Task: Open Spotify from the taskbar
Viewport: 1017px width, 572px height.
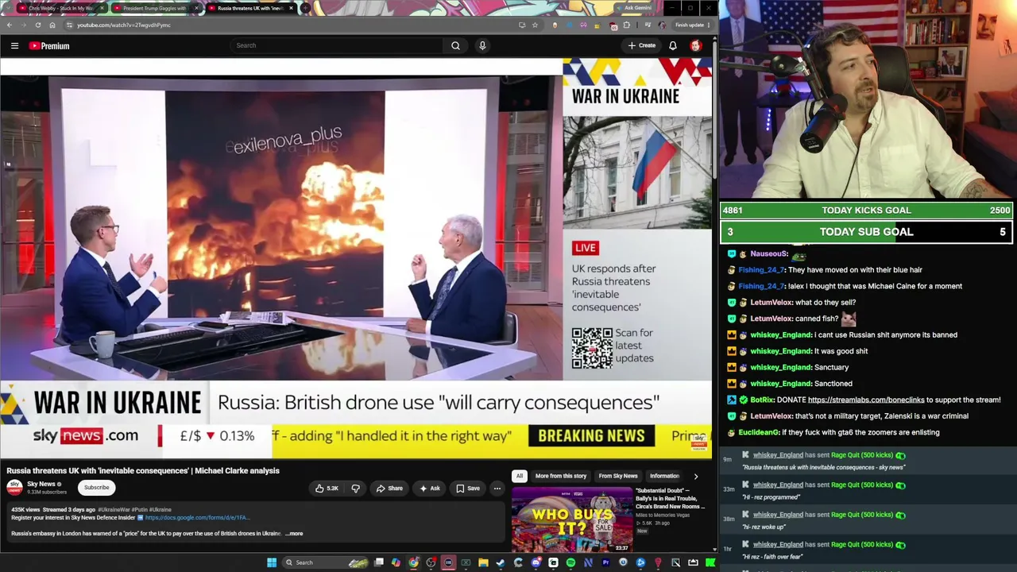Action: [x=570, y=562]
